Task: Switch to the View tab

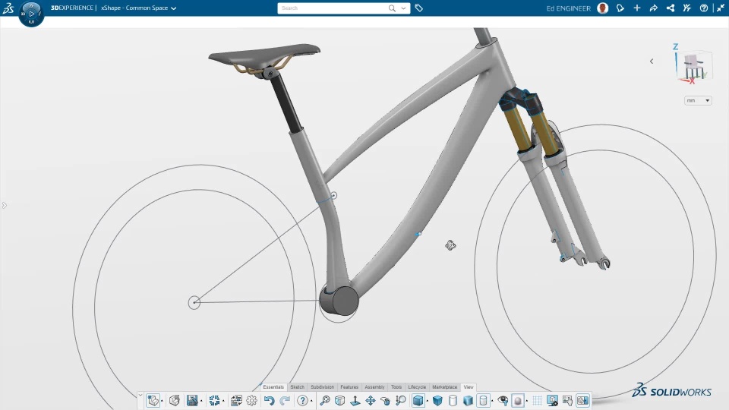Action: tap(469, 386)
